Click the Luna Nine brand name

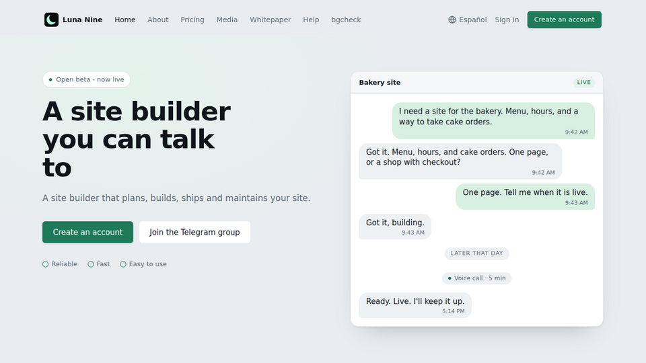coord(82,19)
